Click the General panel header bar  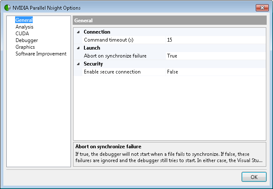pos(170,21)
